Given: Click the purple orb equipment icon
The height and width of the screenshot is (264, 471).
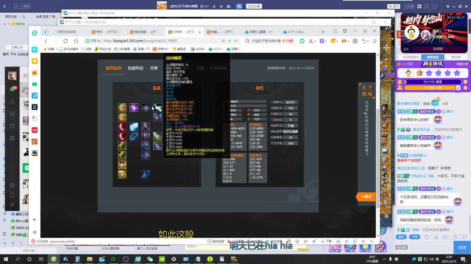Looking at the screenshot, I should coord(134,107).
